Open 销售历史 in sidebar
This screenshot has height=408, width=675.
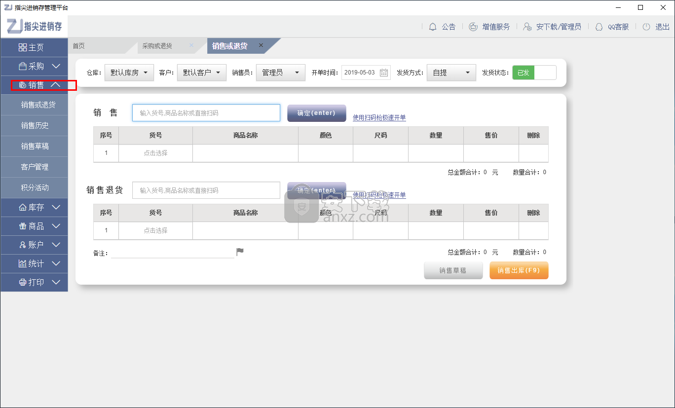point(35,125)
